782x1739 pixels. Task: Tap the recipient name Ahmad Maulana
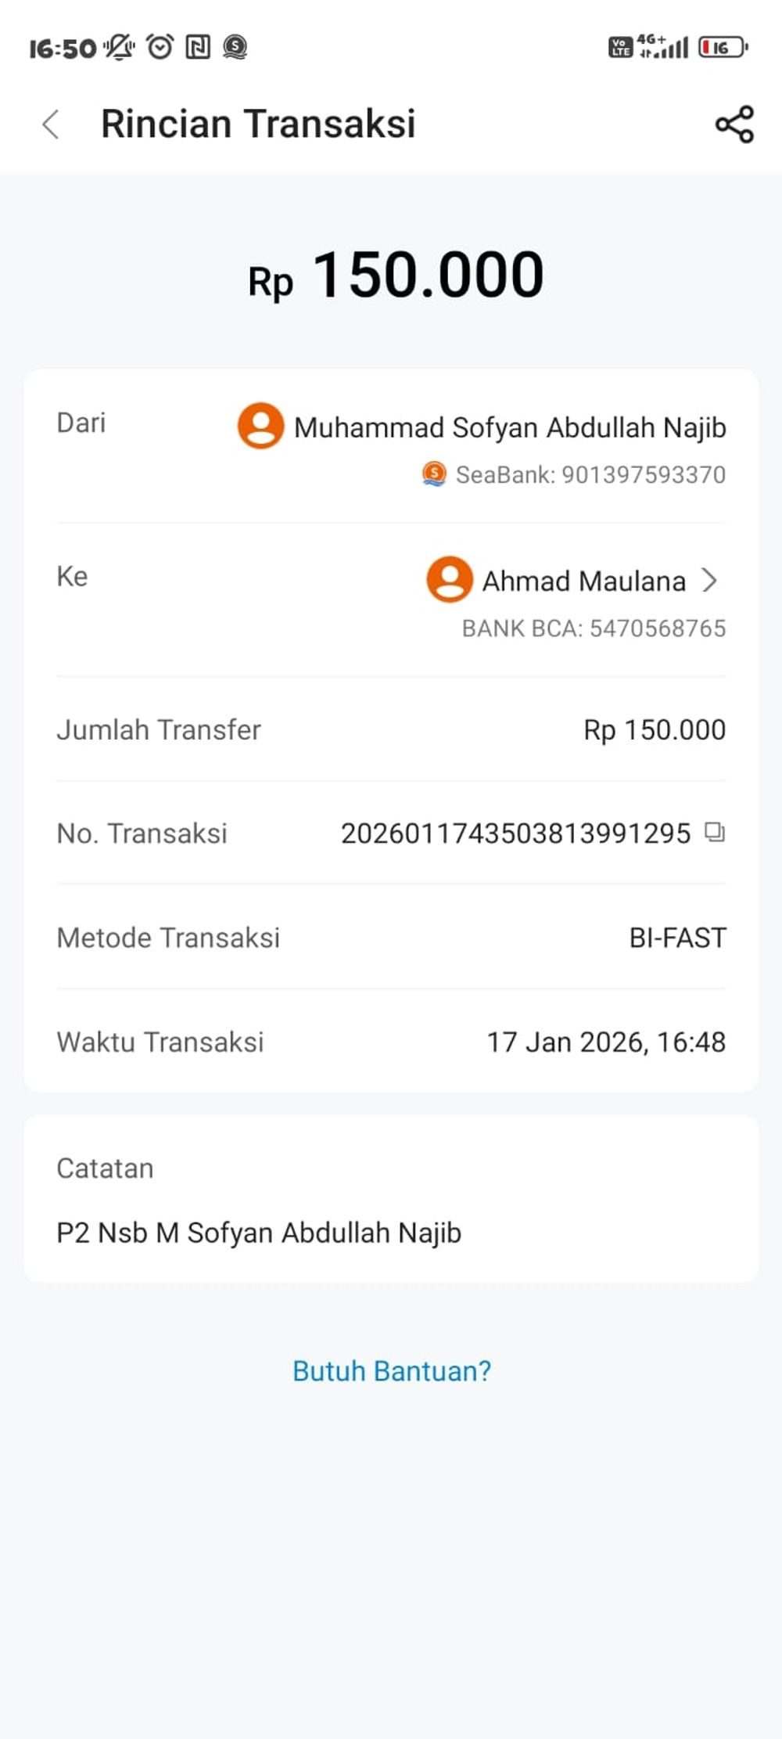(x=583, y=581)
